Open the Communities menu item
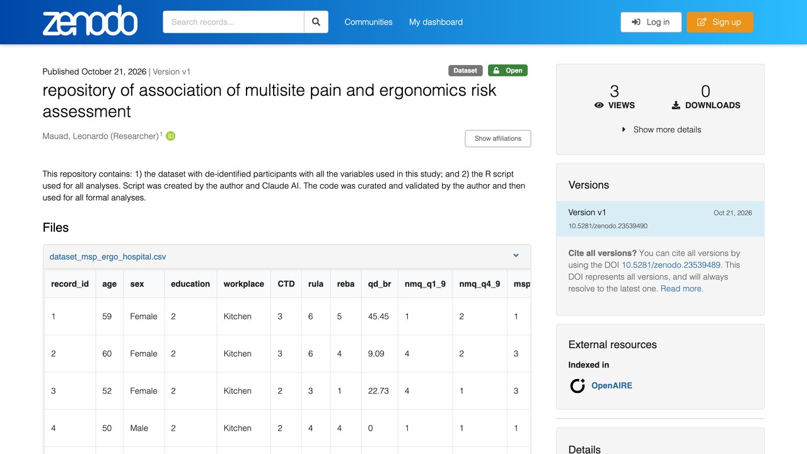Screen dimensions: 807x454 coord(368,22)
